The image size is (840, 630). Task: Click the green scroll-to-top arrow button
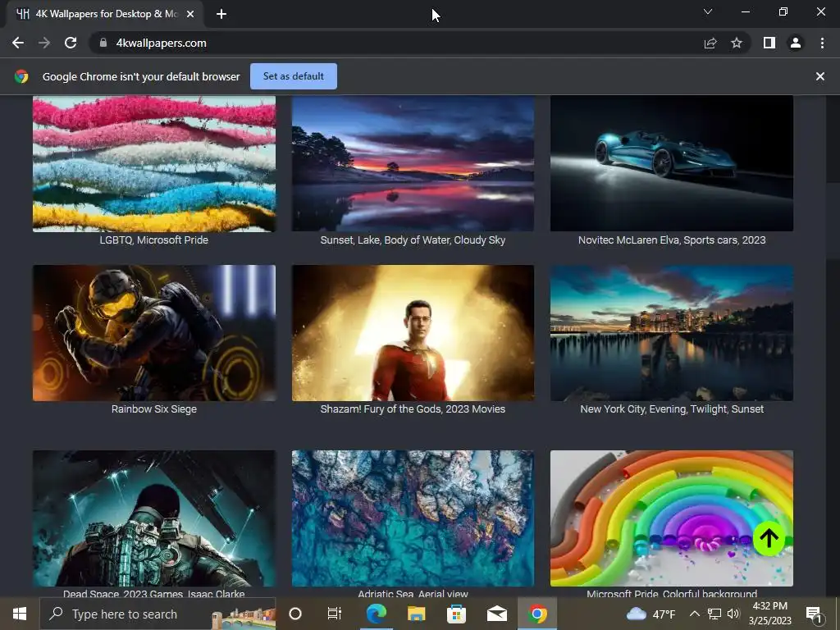(x=769, y=538)
